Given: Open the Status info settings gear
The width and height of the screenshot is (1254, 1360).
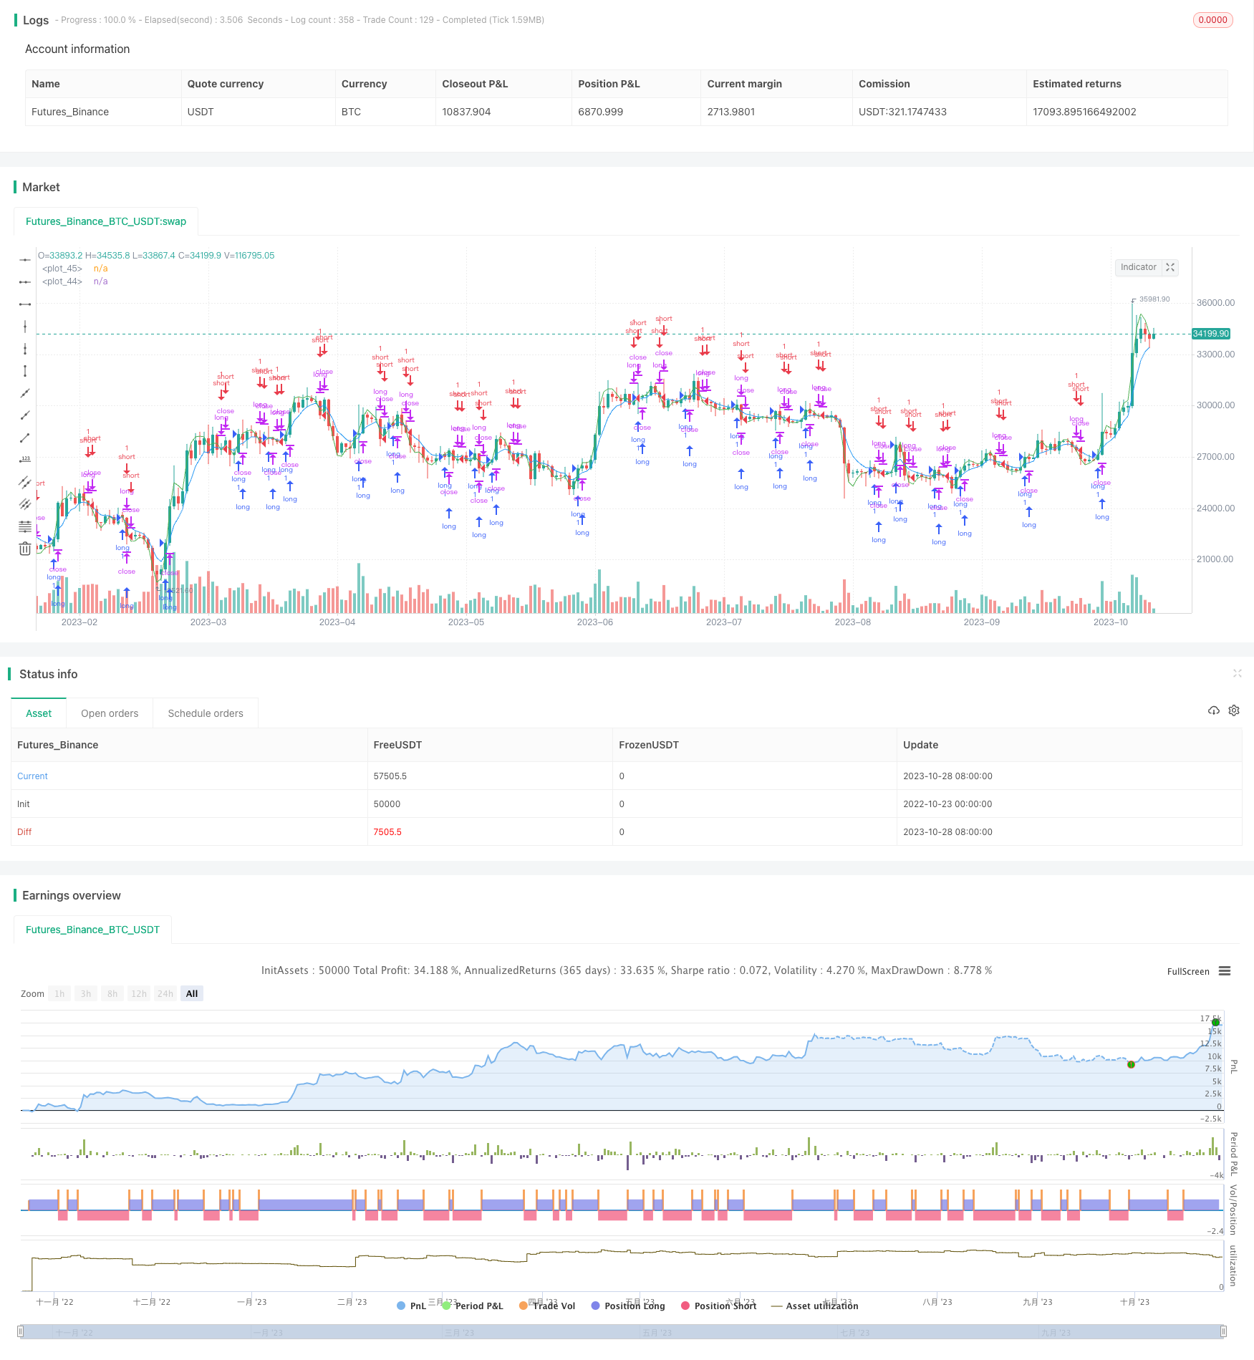Looking at the screenshot, I should [1234, 710].
